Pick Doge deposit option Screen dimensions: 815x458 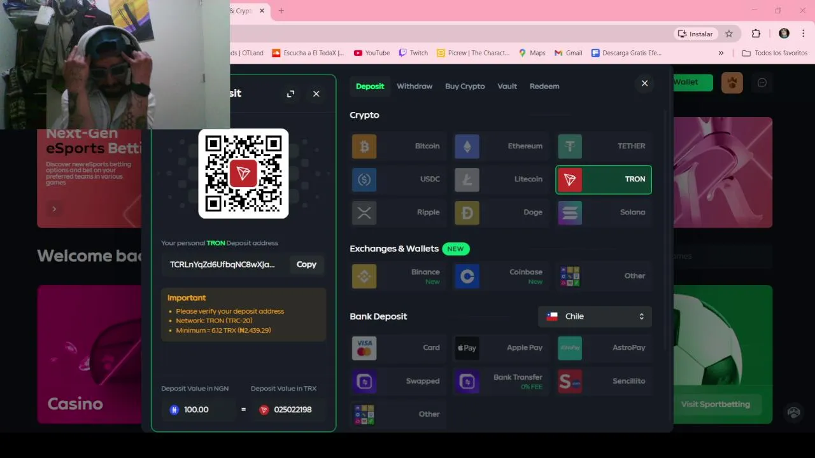click(500, 212)
